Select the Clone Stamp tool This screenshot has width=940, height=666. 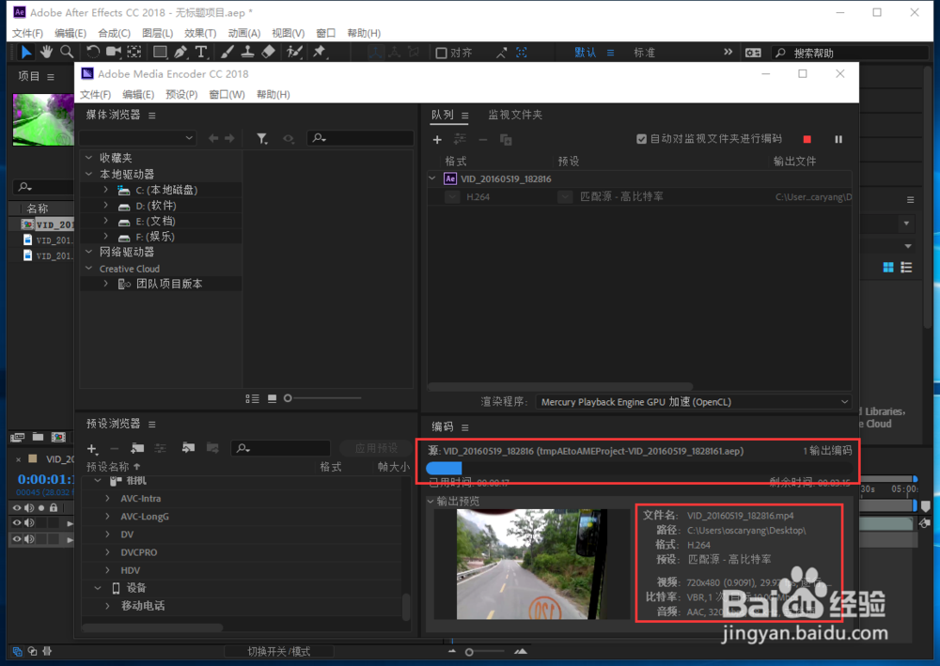tap(247, 53)
